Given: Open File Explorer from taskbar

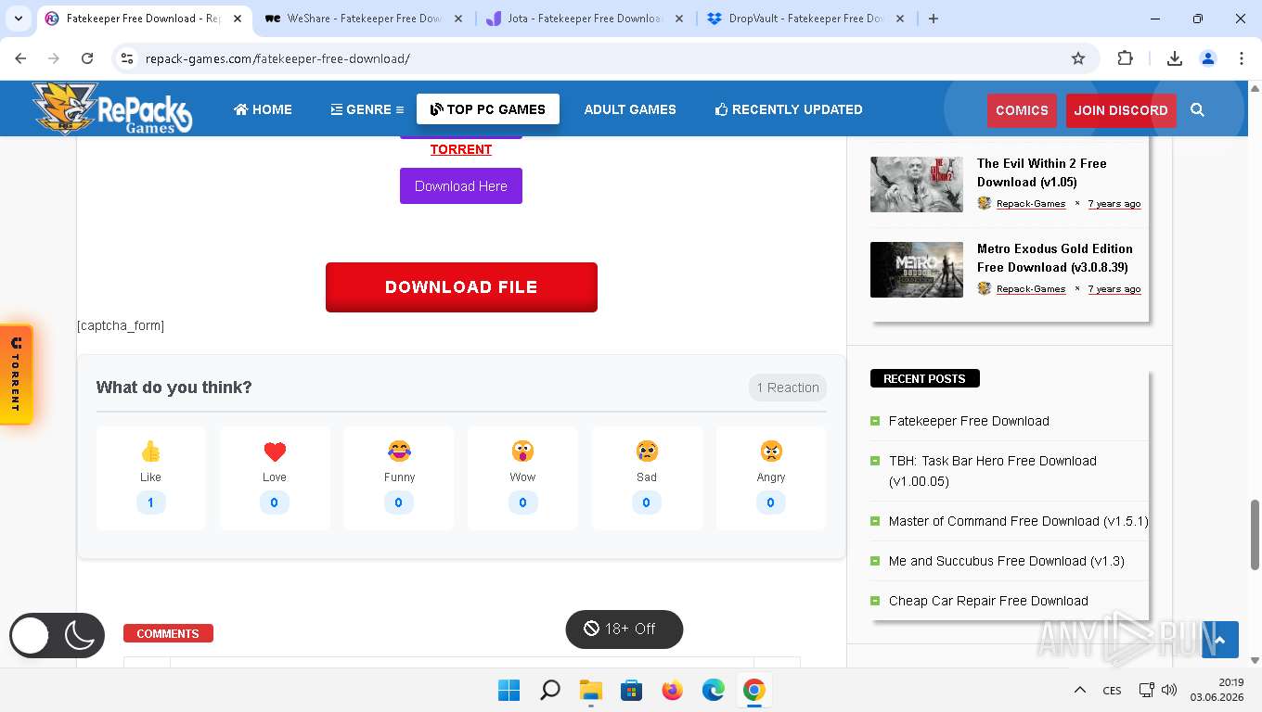Looking at the screenshot, I should (x=591, y=690).
